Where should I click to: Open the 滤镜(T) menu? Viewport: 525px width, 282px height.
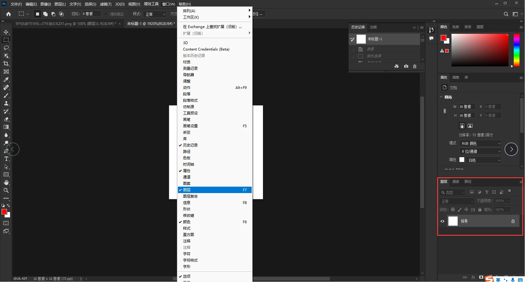tap(105, 4)
